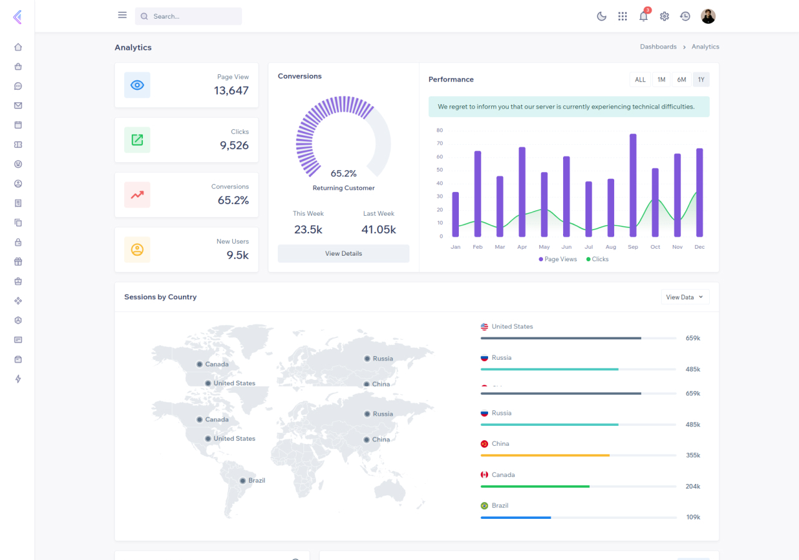Open the mail envelope sidebar icon

pos(18,105)
